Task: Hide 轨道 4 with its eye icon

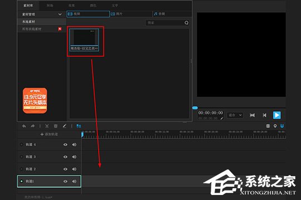Action: click(65, 144)
